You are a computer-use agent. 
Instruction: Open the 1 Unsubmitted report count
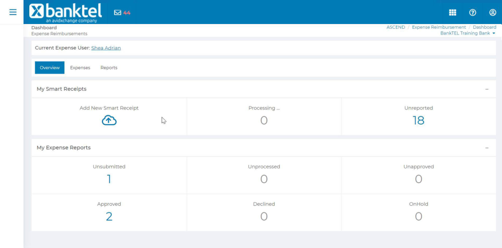(109, 179)
